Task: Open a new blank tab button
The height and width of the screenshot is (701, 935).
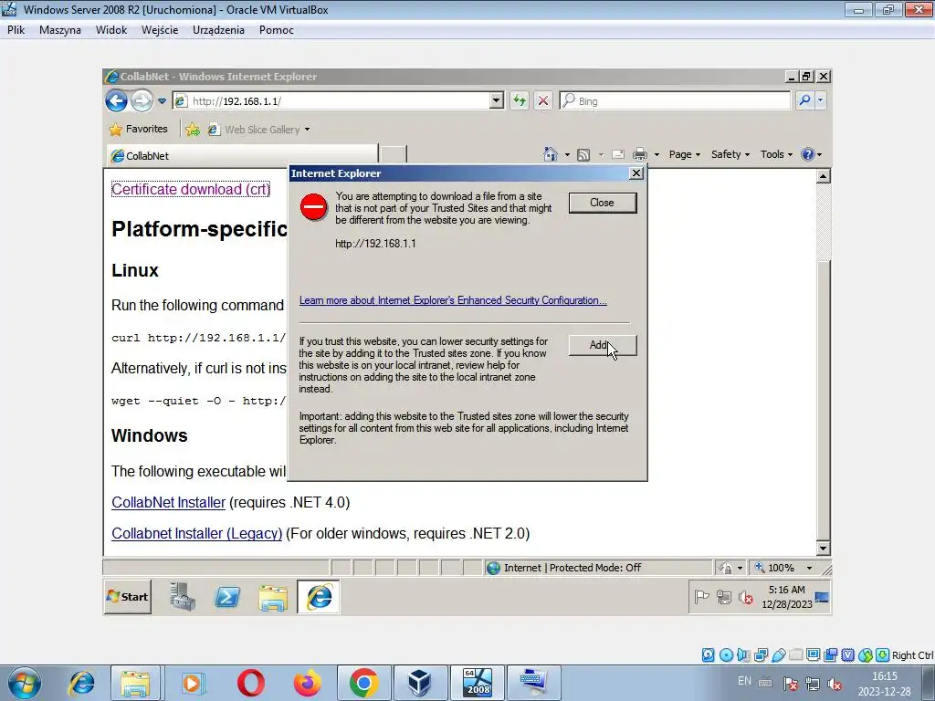Action: tap(394, 154)
